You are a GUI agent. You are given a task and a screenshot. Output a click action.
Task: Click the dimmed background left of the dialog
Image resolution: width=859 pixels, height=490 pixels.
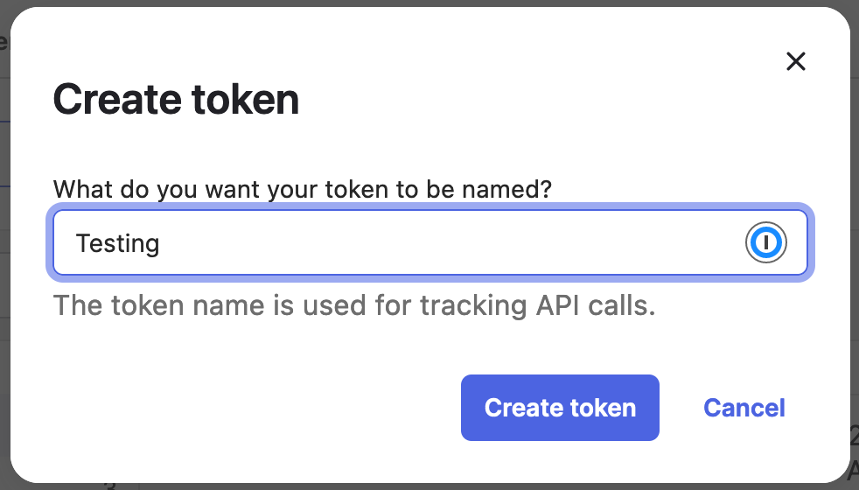coord(4,262)
